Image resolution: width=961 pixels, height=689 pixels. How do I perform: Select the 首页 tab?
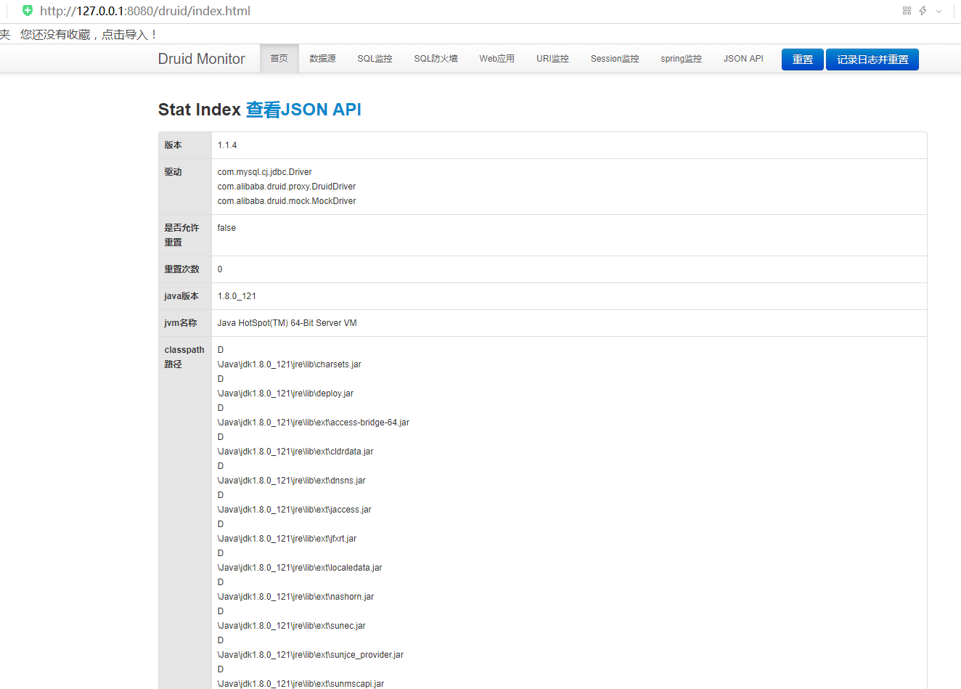(279, 59)
